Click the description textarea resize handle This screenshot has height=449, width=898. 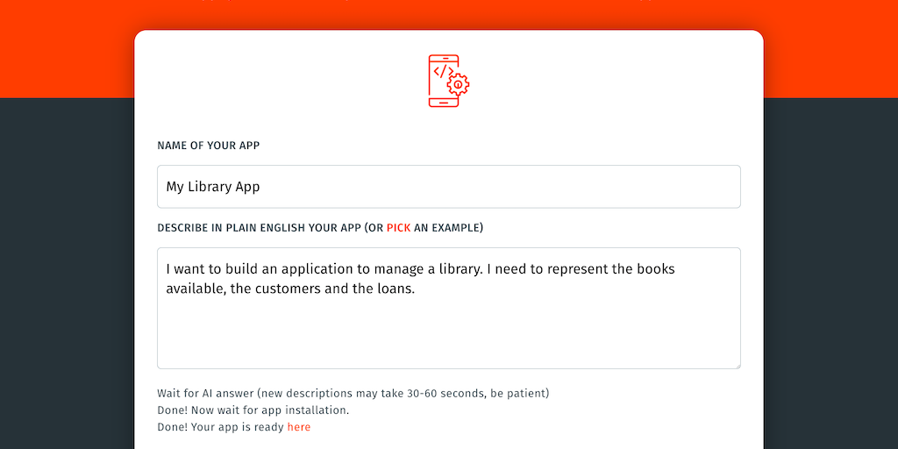coord(737,365)
